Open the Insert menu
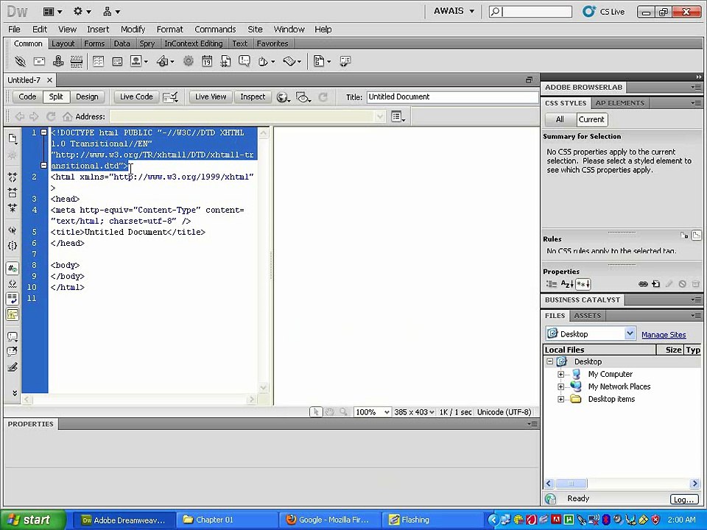707x530 pixels. pos(98,29)
